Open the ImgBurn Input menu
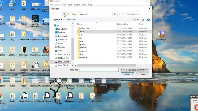Image resolution: width=198 pixels, height=111 pixels. (x=70, y=5)
